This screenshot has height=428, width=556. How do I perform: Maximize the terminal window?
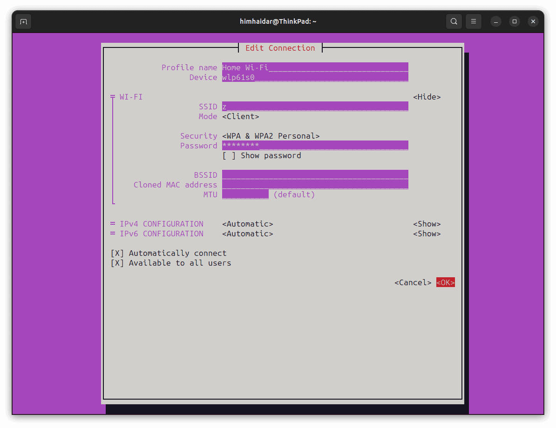515,21
